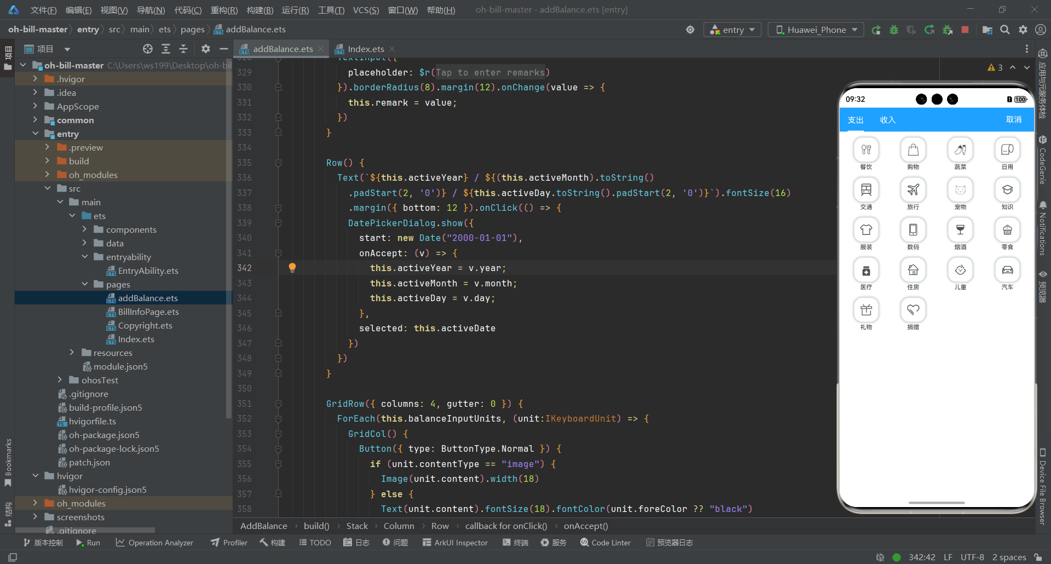Open editor tabs more options icon

coord(1027,49)
